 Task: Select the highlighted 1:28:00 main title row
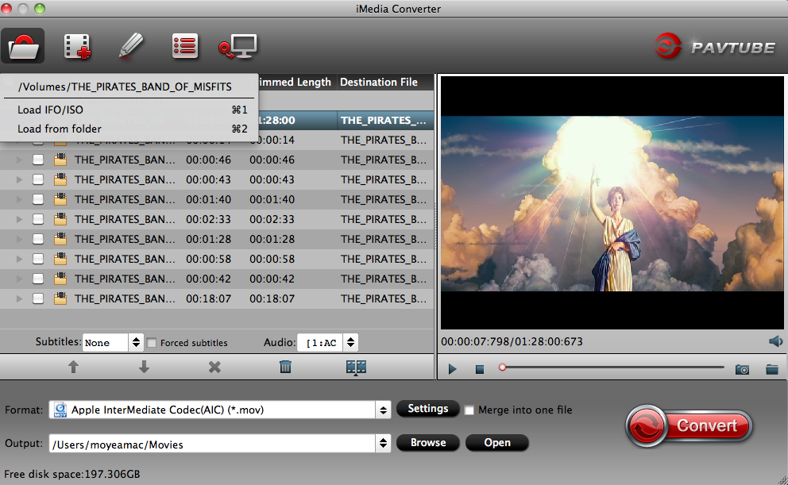tap(346, 121)
